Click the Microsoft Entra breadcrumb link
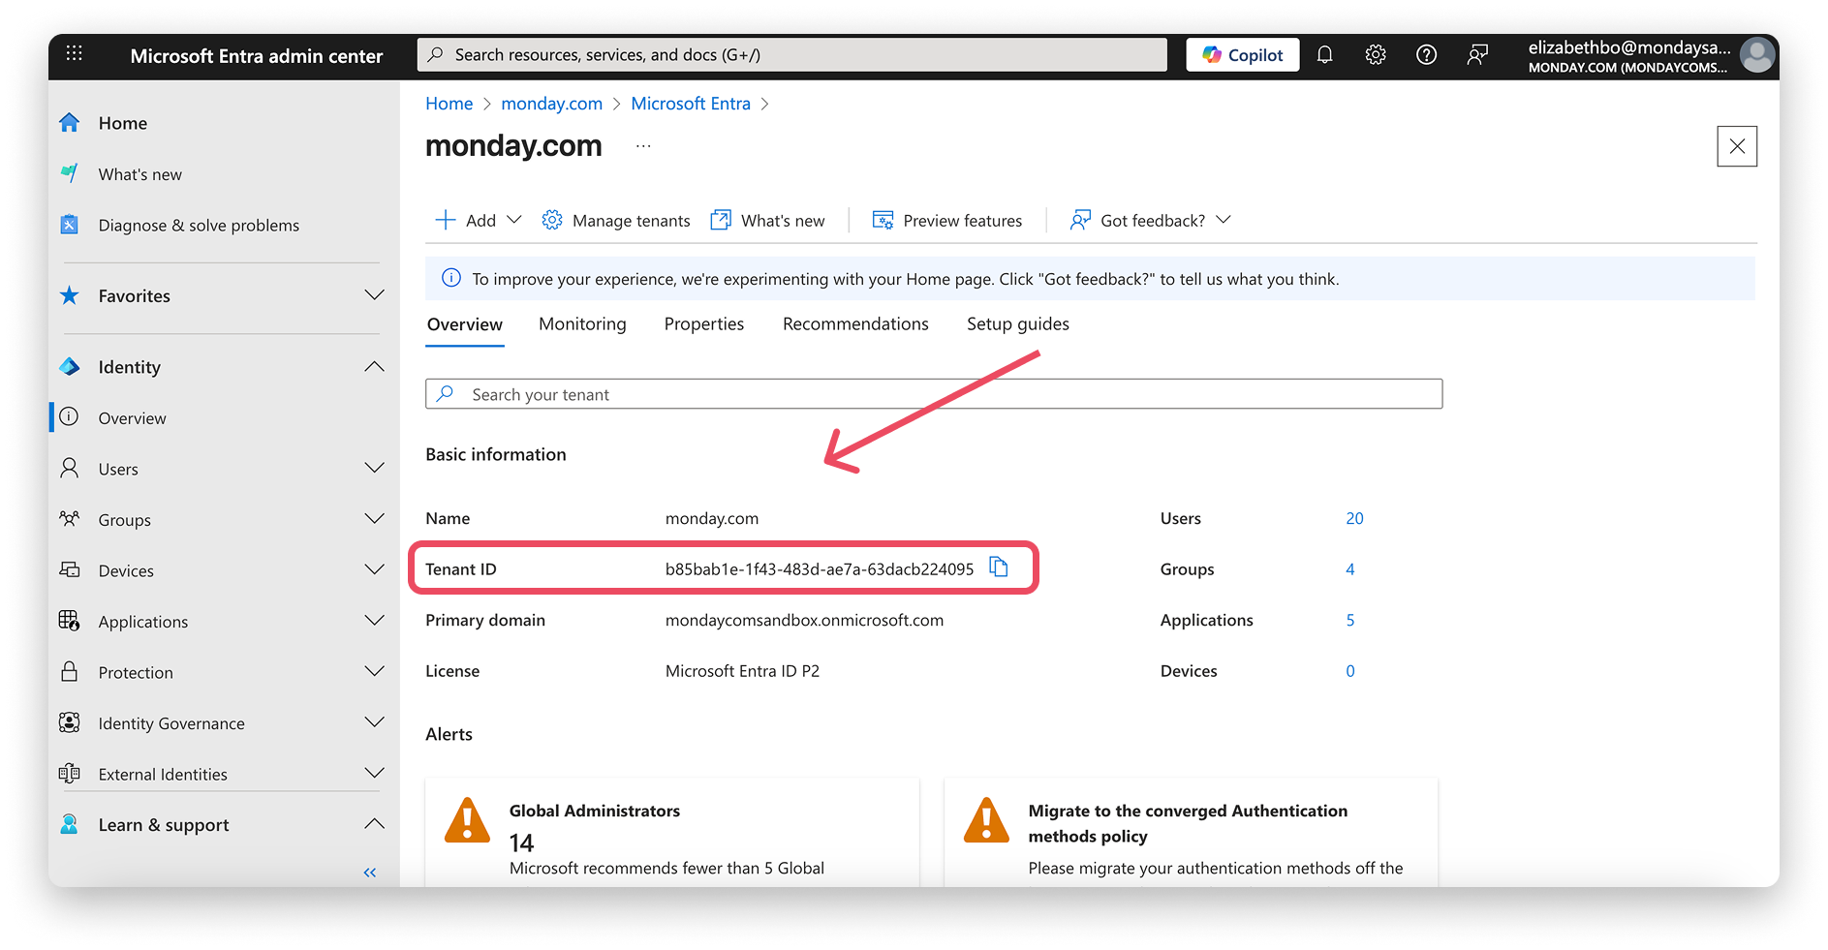 [691, 104]
